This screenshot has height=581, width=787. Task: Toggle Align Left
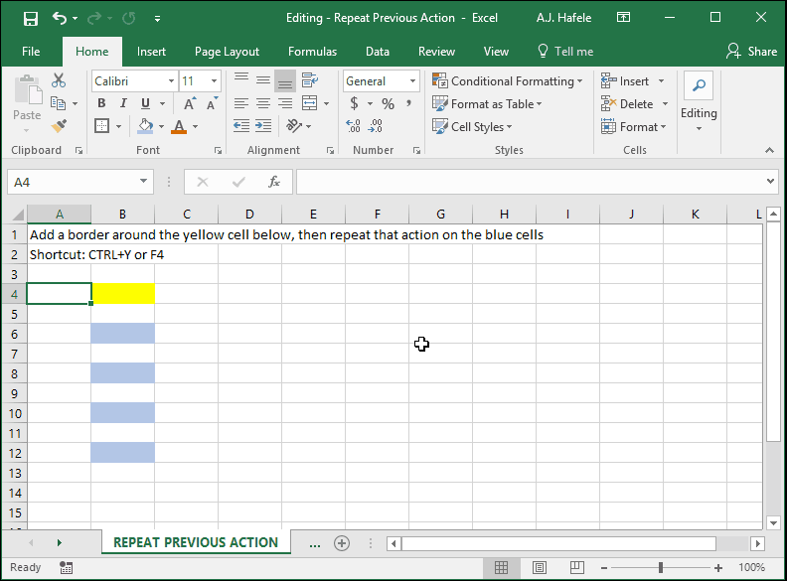pyautogui.click(x=241, y=103)
